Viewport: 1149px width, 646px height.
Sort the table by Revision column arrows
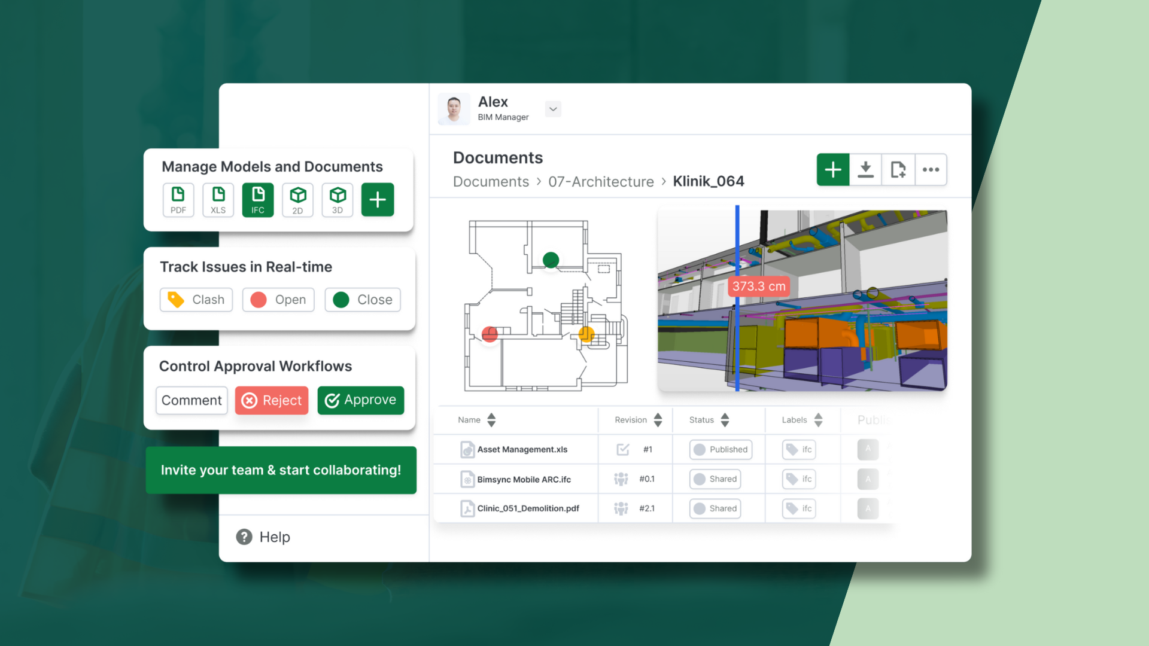click(x=658, y=420)
